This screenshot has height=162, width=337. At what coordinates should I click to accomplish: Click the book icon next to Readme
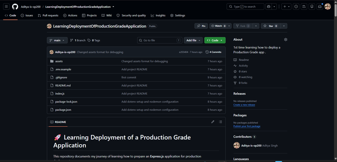[x=235, y=60]
